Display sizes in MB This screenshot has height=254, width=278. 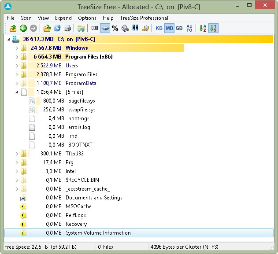click(x=169, y=28)
